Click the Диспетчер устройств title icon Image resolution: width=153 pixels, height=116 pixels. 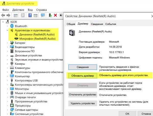4,3
